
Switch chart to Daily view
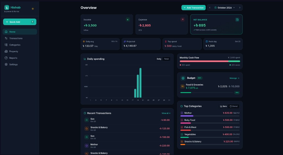point(159,59)
